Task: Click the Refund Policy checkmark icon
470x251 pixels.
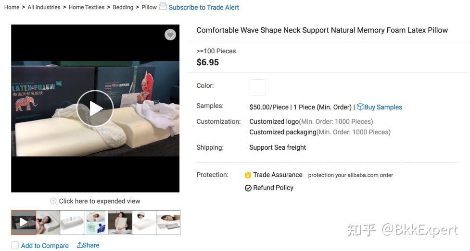Action: click(x=248, y=188)
